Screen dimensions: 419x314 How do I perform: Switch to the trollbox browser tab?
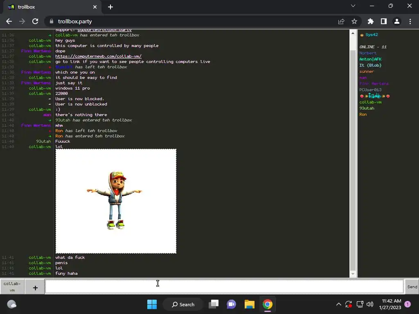pos(52,7)
